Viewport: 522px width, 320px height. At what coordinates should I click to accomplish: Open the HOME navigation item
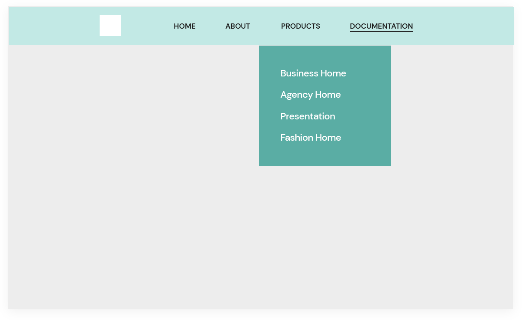[x=184, y=26]
